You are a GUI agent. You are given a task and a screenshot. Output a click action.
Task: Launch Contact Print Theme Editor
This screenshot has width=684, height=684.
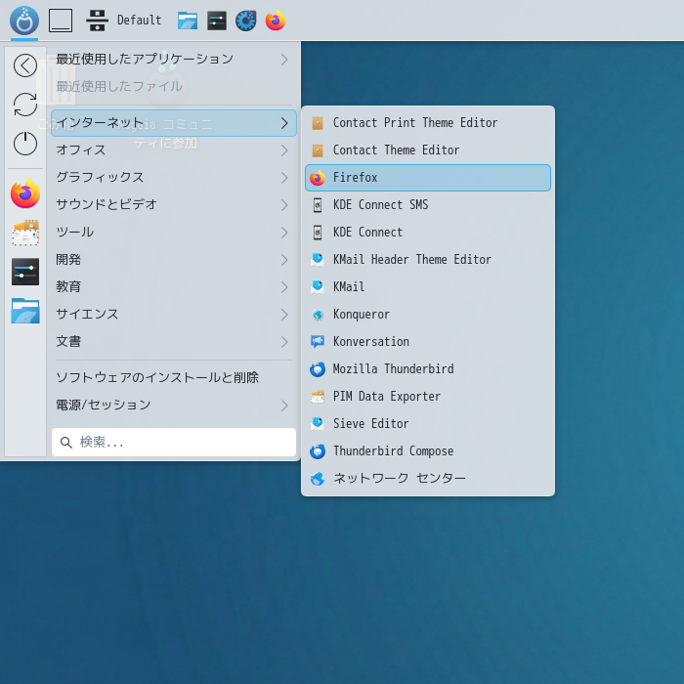click(x=428, y=123)
